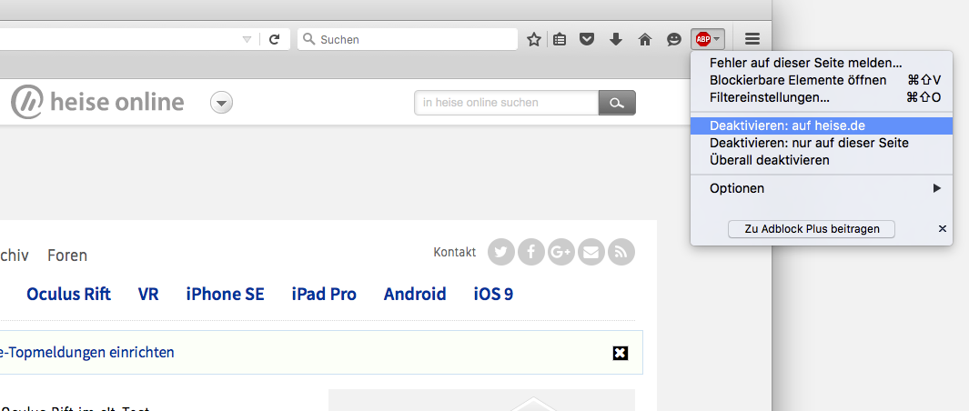The height and width of the screenshot is (411, 969).
Task: Choose Fehler auf dieser Seite melden
Action: [x=822, y=63]
